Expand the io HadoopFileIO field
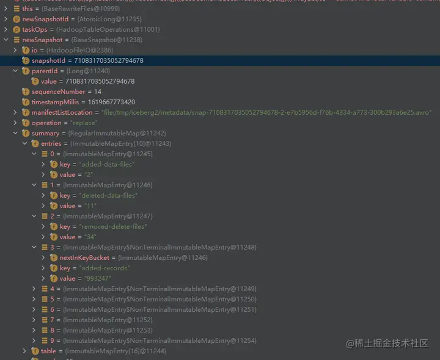440x360 pixels. [x=15, y=50]
